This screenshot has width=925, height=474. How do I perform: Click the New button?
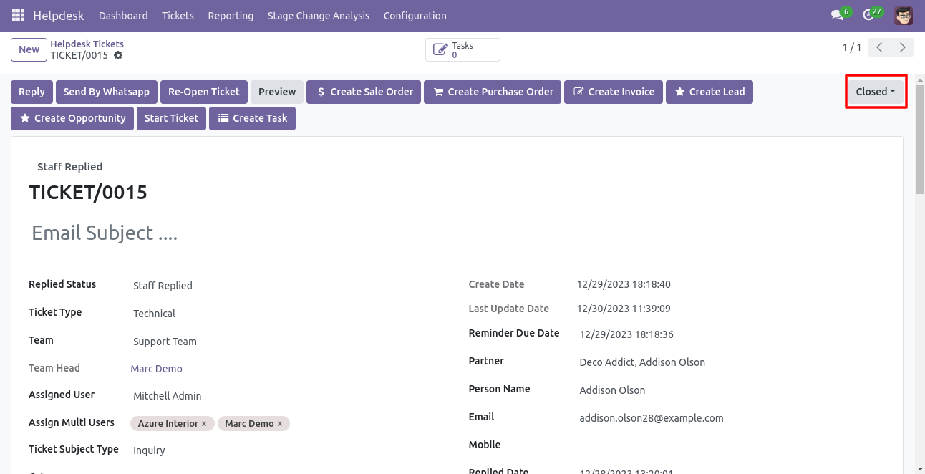(29, 49)
